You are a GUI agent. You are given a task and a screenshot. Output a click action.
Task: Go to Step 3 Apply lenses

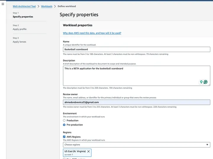pyautogui.click(x=19, y=42)
